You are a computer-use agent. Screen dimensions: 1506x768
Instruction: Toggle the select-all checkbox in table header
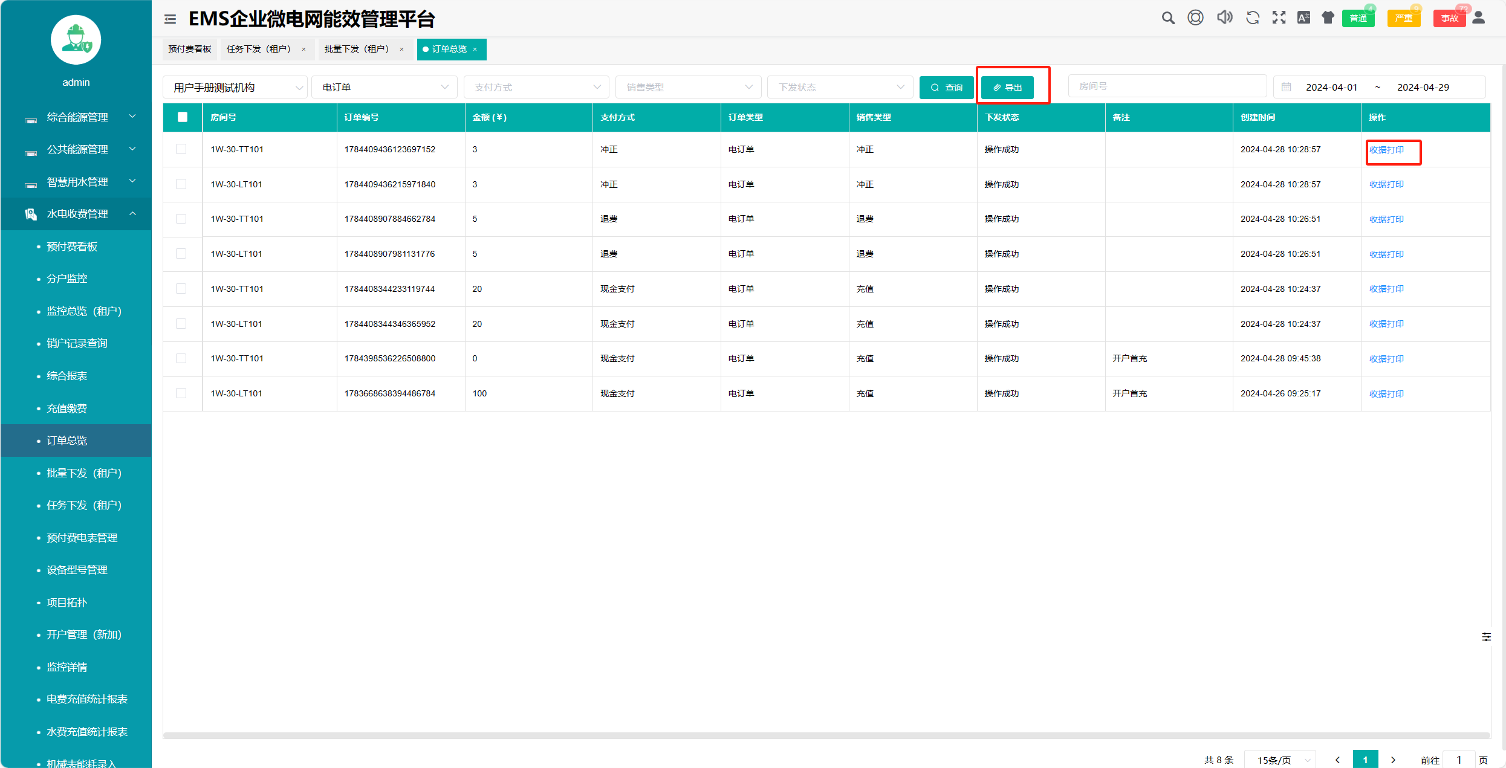pyautogui.click(x=183, y=117)
